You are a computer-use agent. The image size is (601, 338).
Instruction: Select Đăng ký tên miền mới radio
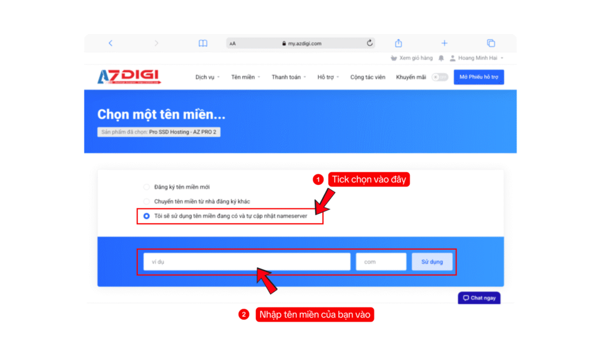click(146, 187)
